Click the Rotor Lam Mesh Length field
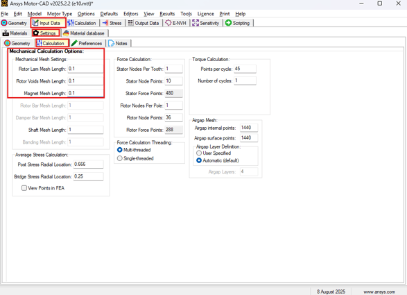The height and width of the screenshot is (295, 407). pos(85,69)
